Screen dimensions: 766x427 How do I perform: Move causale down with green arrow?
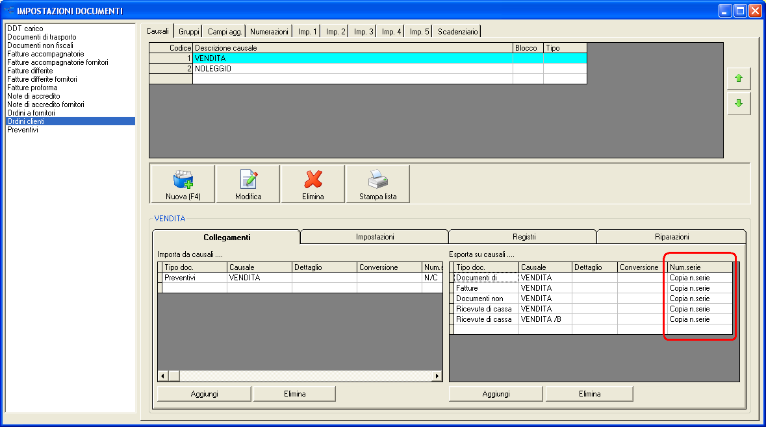click(x=738, y=104)
